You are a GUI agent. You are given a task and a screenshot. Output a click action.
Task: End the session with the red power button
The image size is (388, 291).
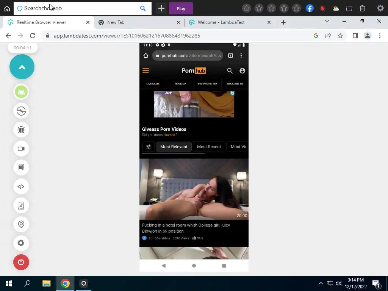[21, 262]
